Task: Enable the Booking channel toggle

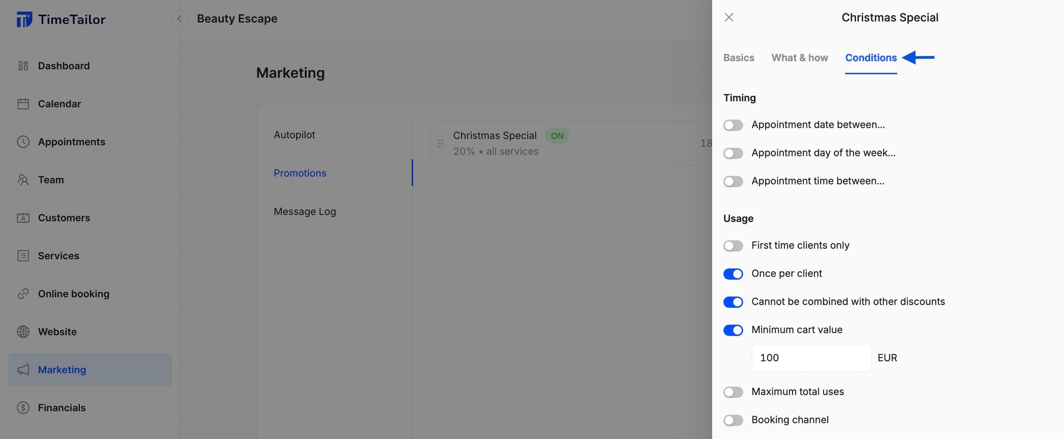Action: pyautogui.click(x=733, y=420)
